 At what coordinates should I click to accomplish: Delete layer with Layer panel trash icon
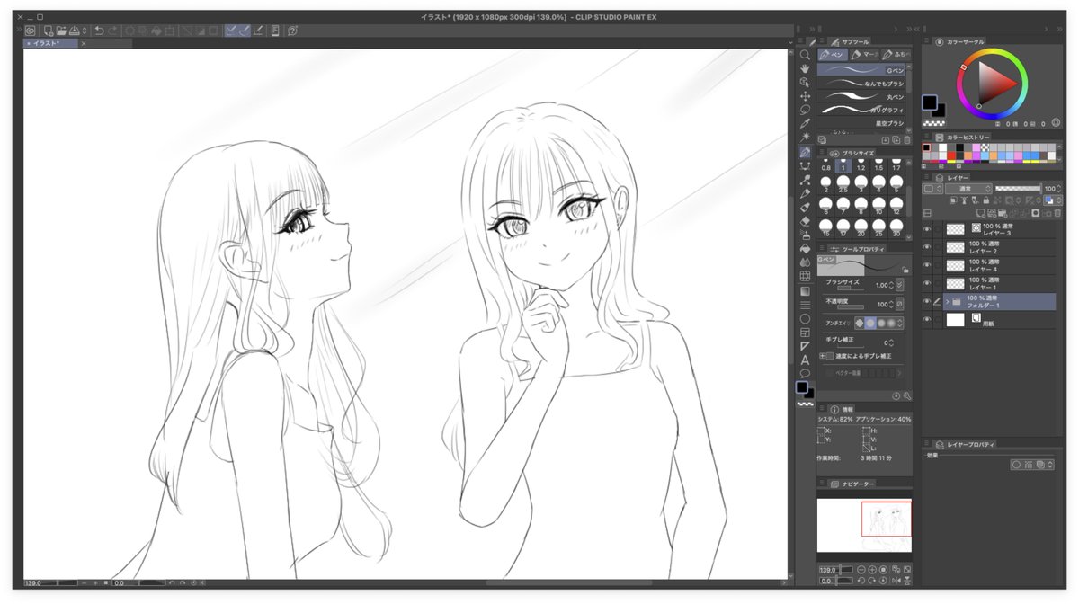pyautogui.click(x=1057, y=213)
